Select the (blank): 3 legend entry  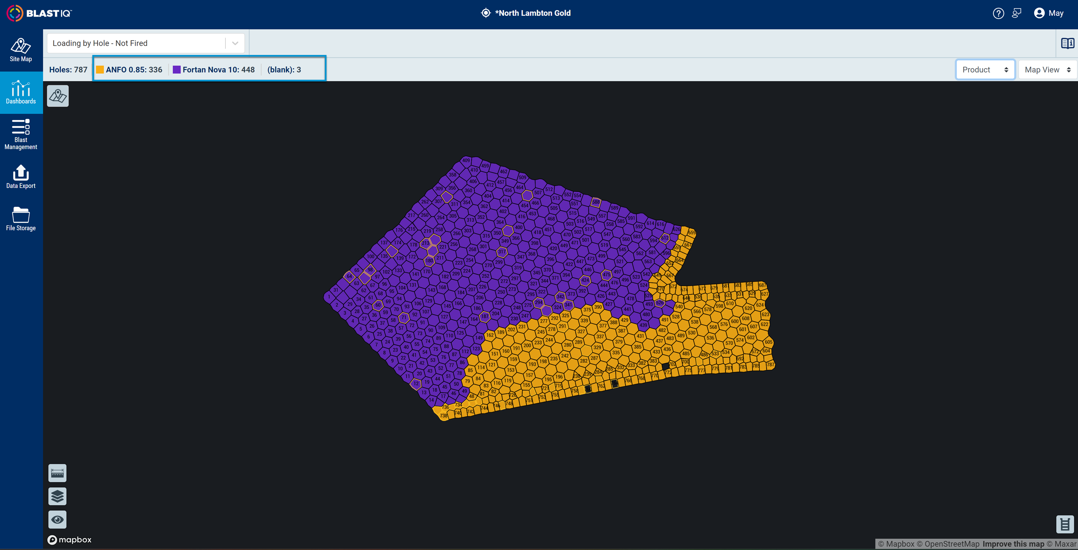click(x=284, y=69)
